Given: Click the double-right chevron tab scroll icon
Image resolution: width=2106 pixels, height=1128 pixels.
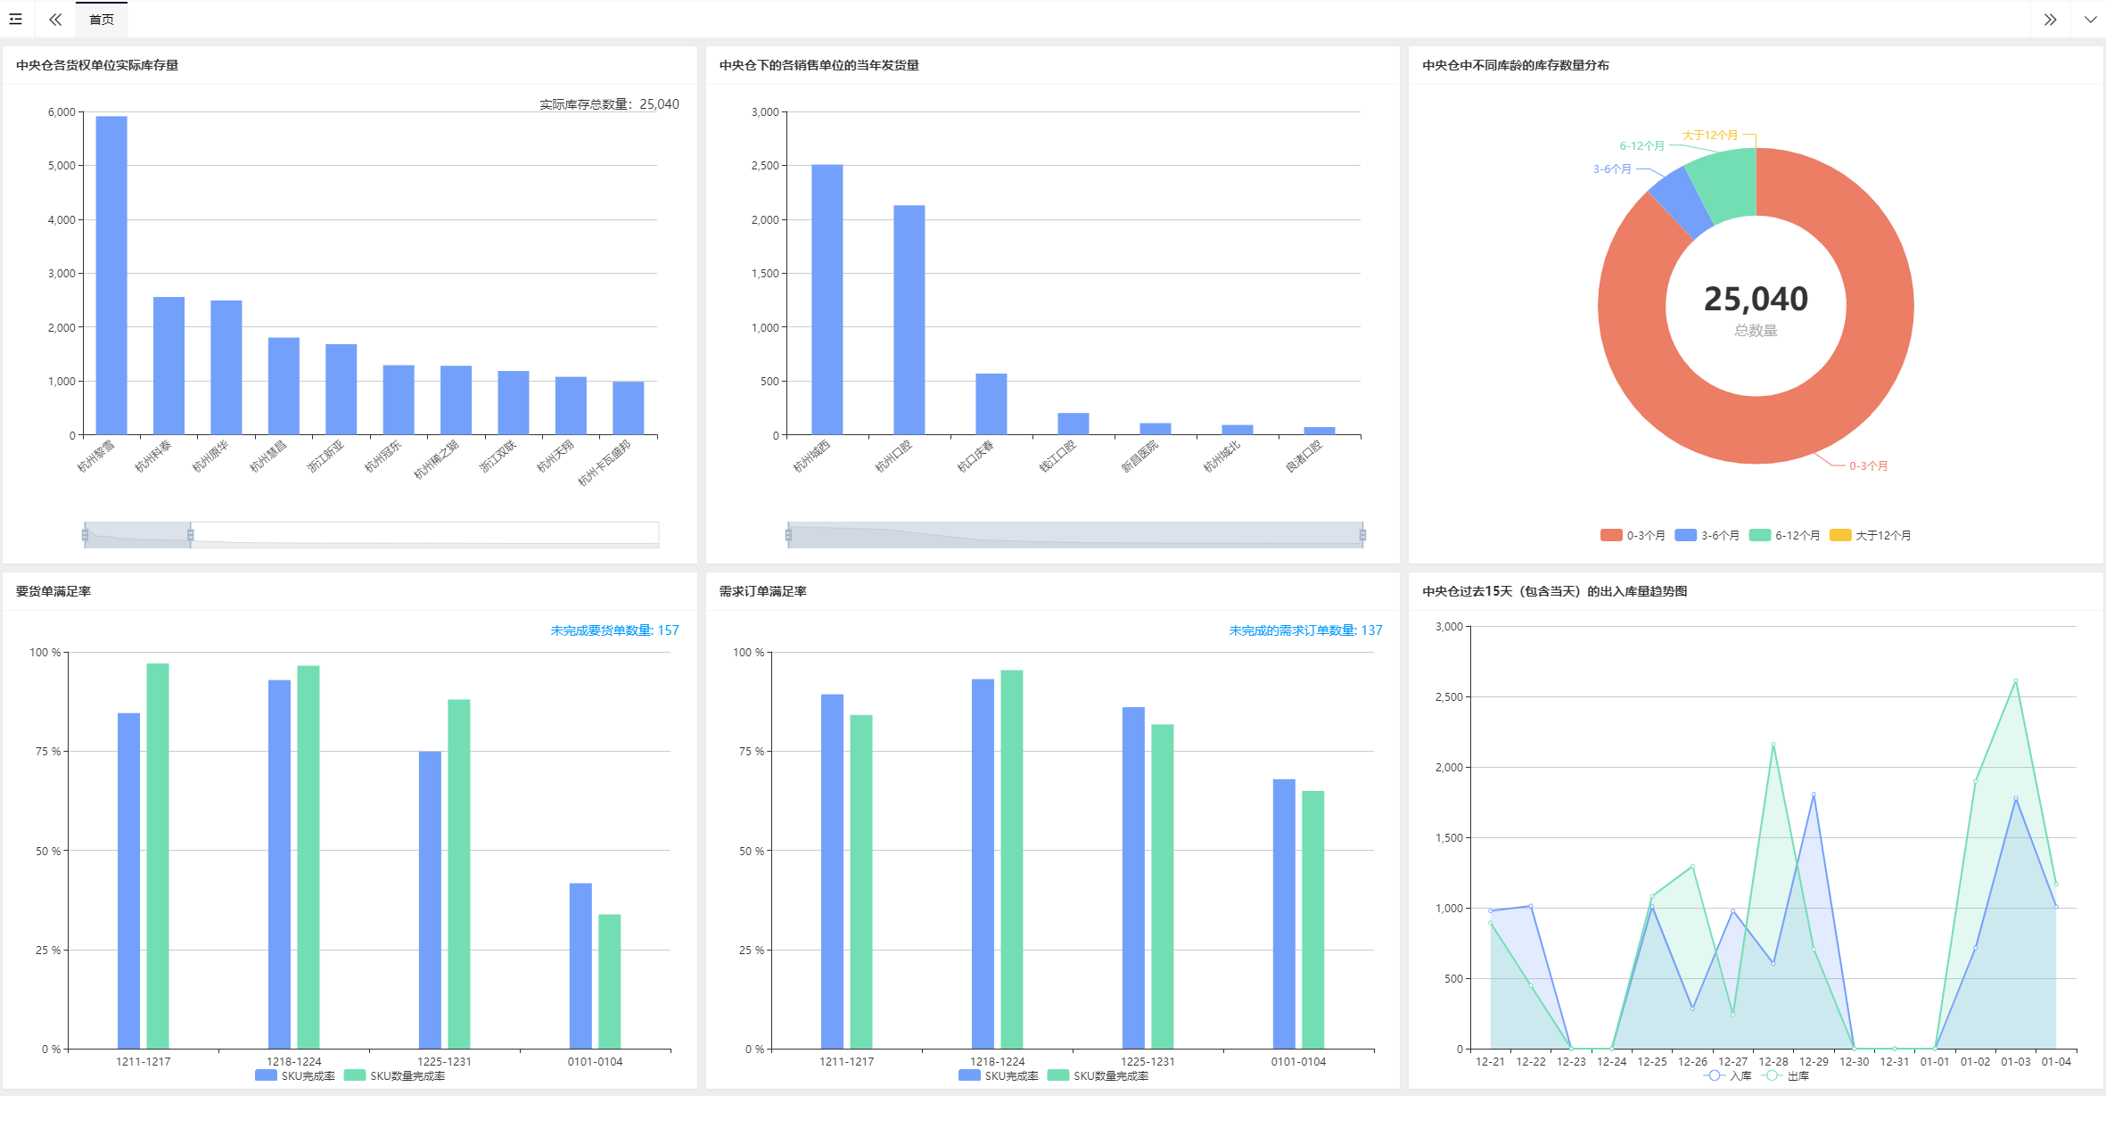Looking at the screenshot, I should [2050, 19].
